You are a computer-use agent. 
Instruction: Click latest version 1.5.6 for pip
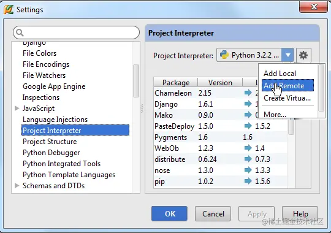pos(262,181)
